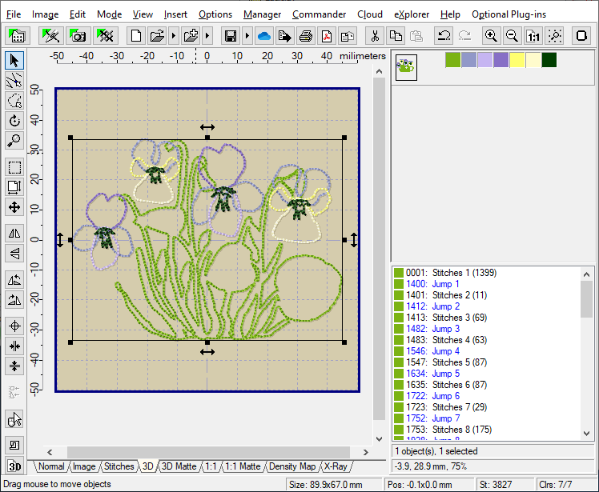Click canvas horizontal scrollbar right arrow
599x492 pixels.
click(x=366, y=452)
